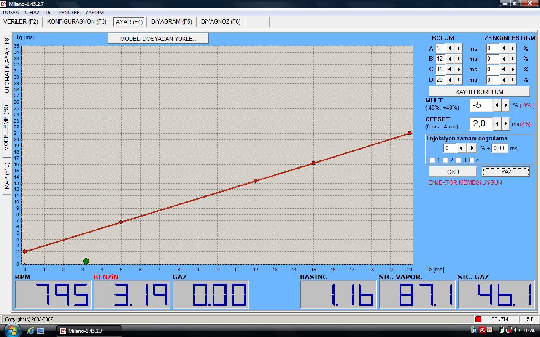Click the green operating point marker
The width and height of the screenshot is (540, 337).
click(86, 261)
